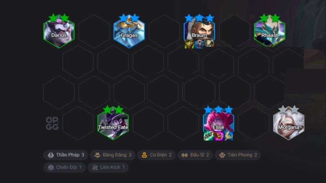
Task: Click the Cơ Điện 2 trait badge
Action: tap(156, 155)
